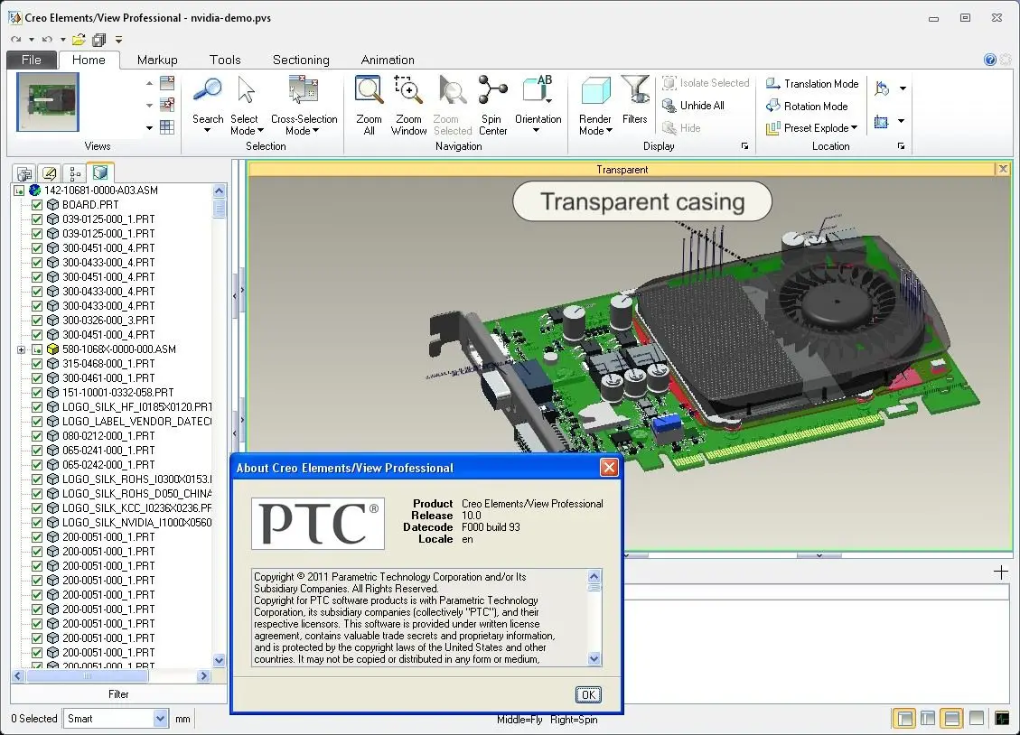This screenshot has width=1020, height=735.
Task: Click the copyright text scrollbar down arrow
Action: click(594, 659)
